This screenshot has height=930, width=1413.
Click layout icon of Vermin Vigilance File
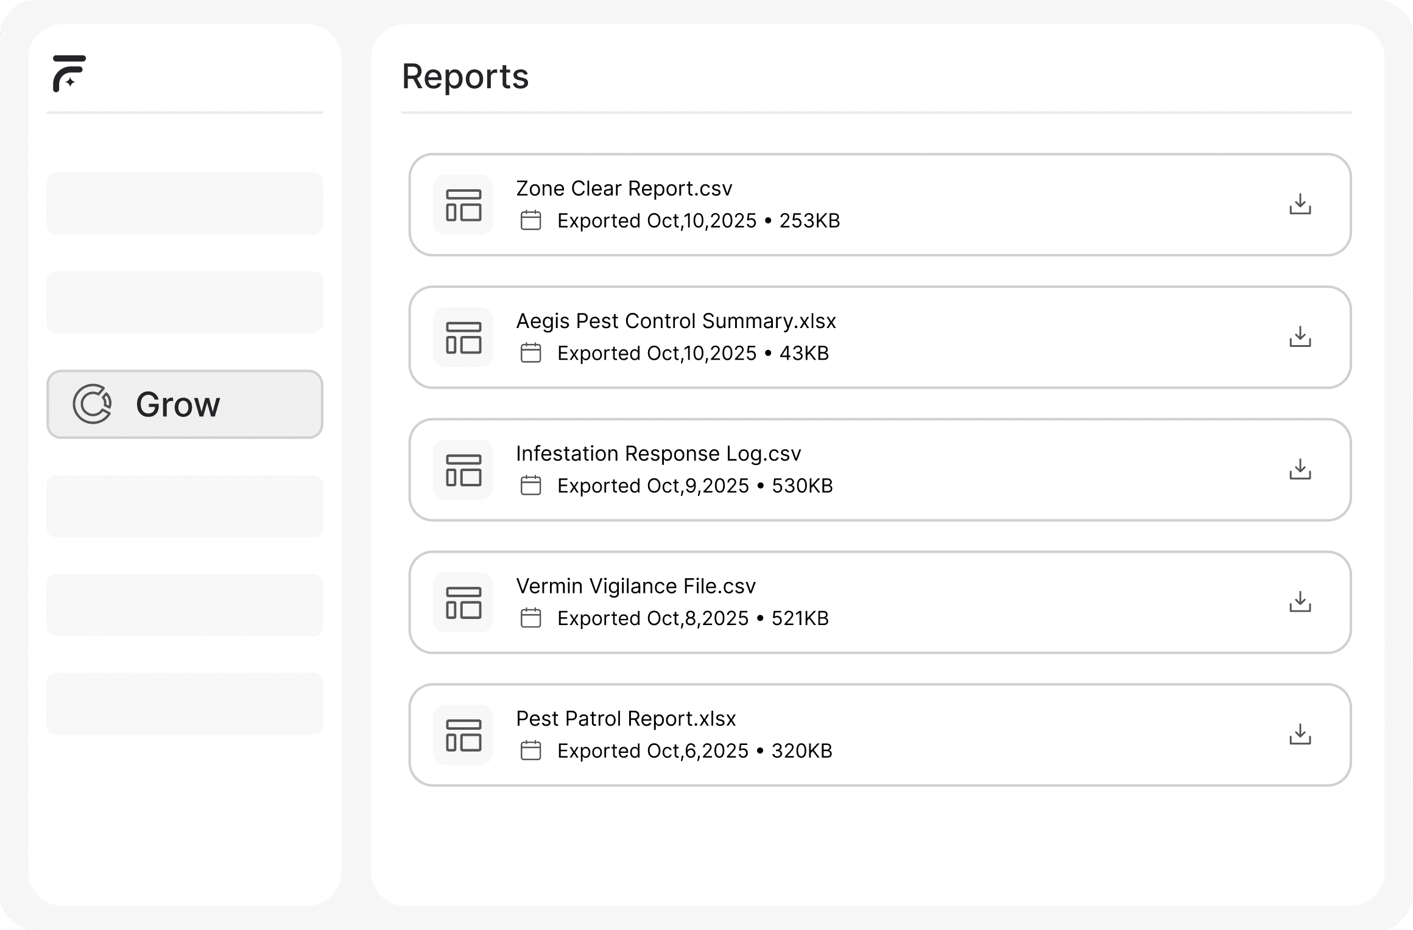click(463, 602)
